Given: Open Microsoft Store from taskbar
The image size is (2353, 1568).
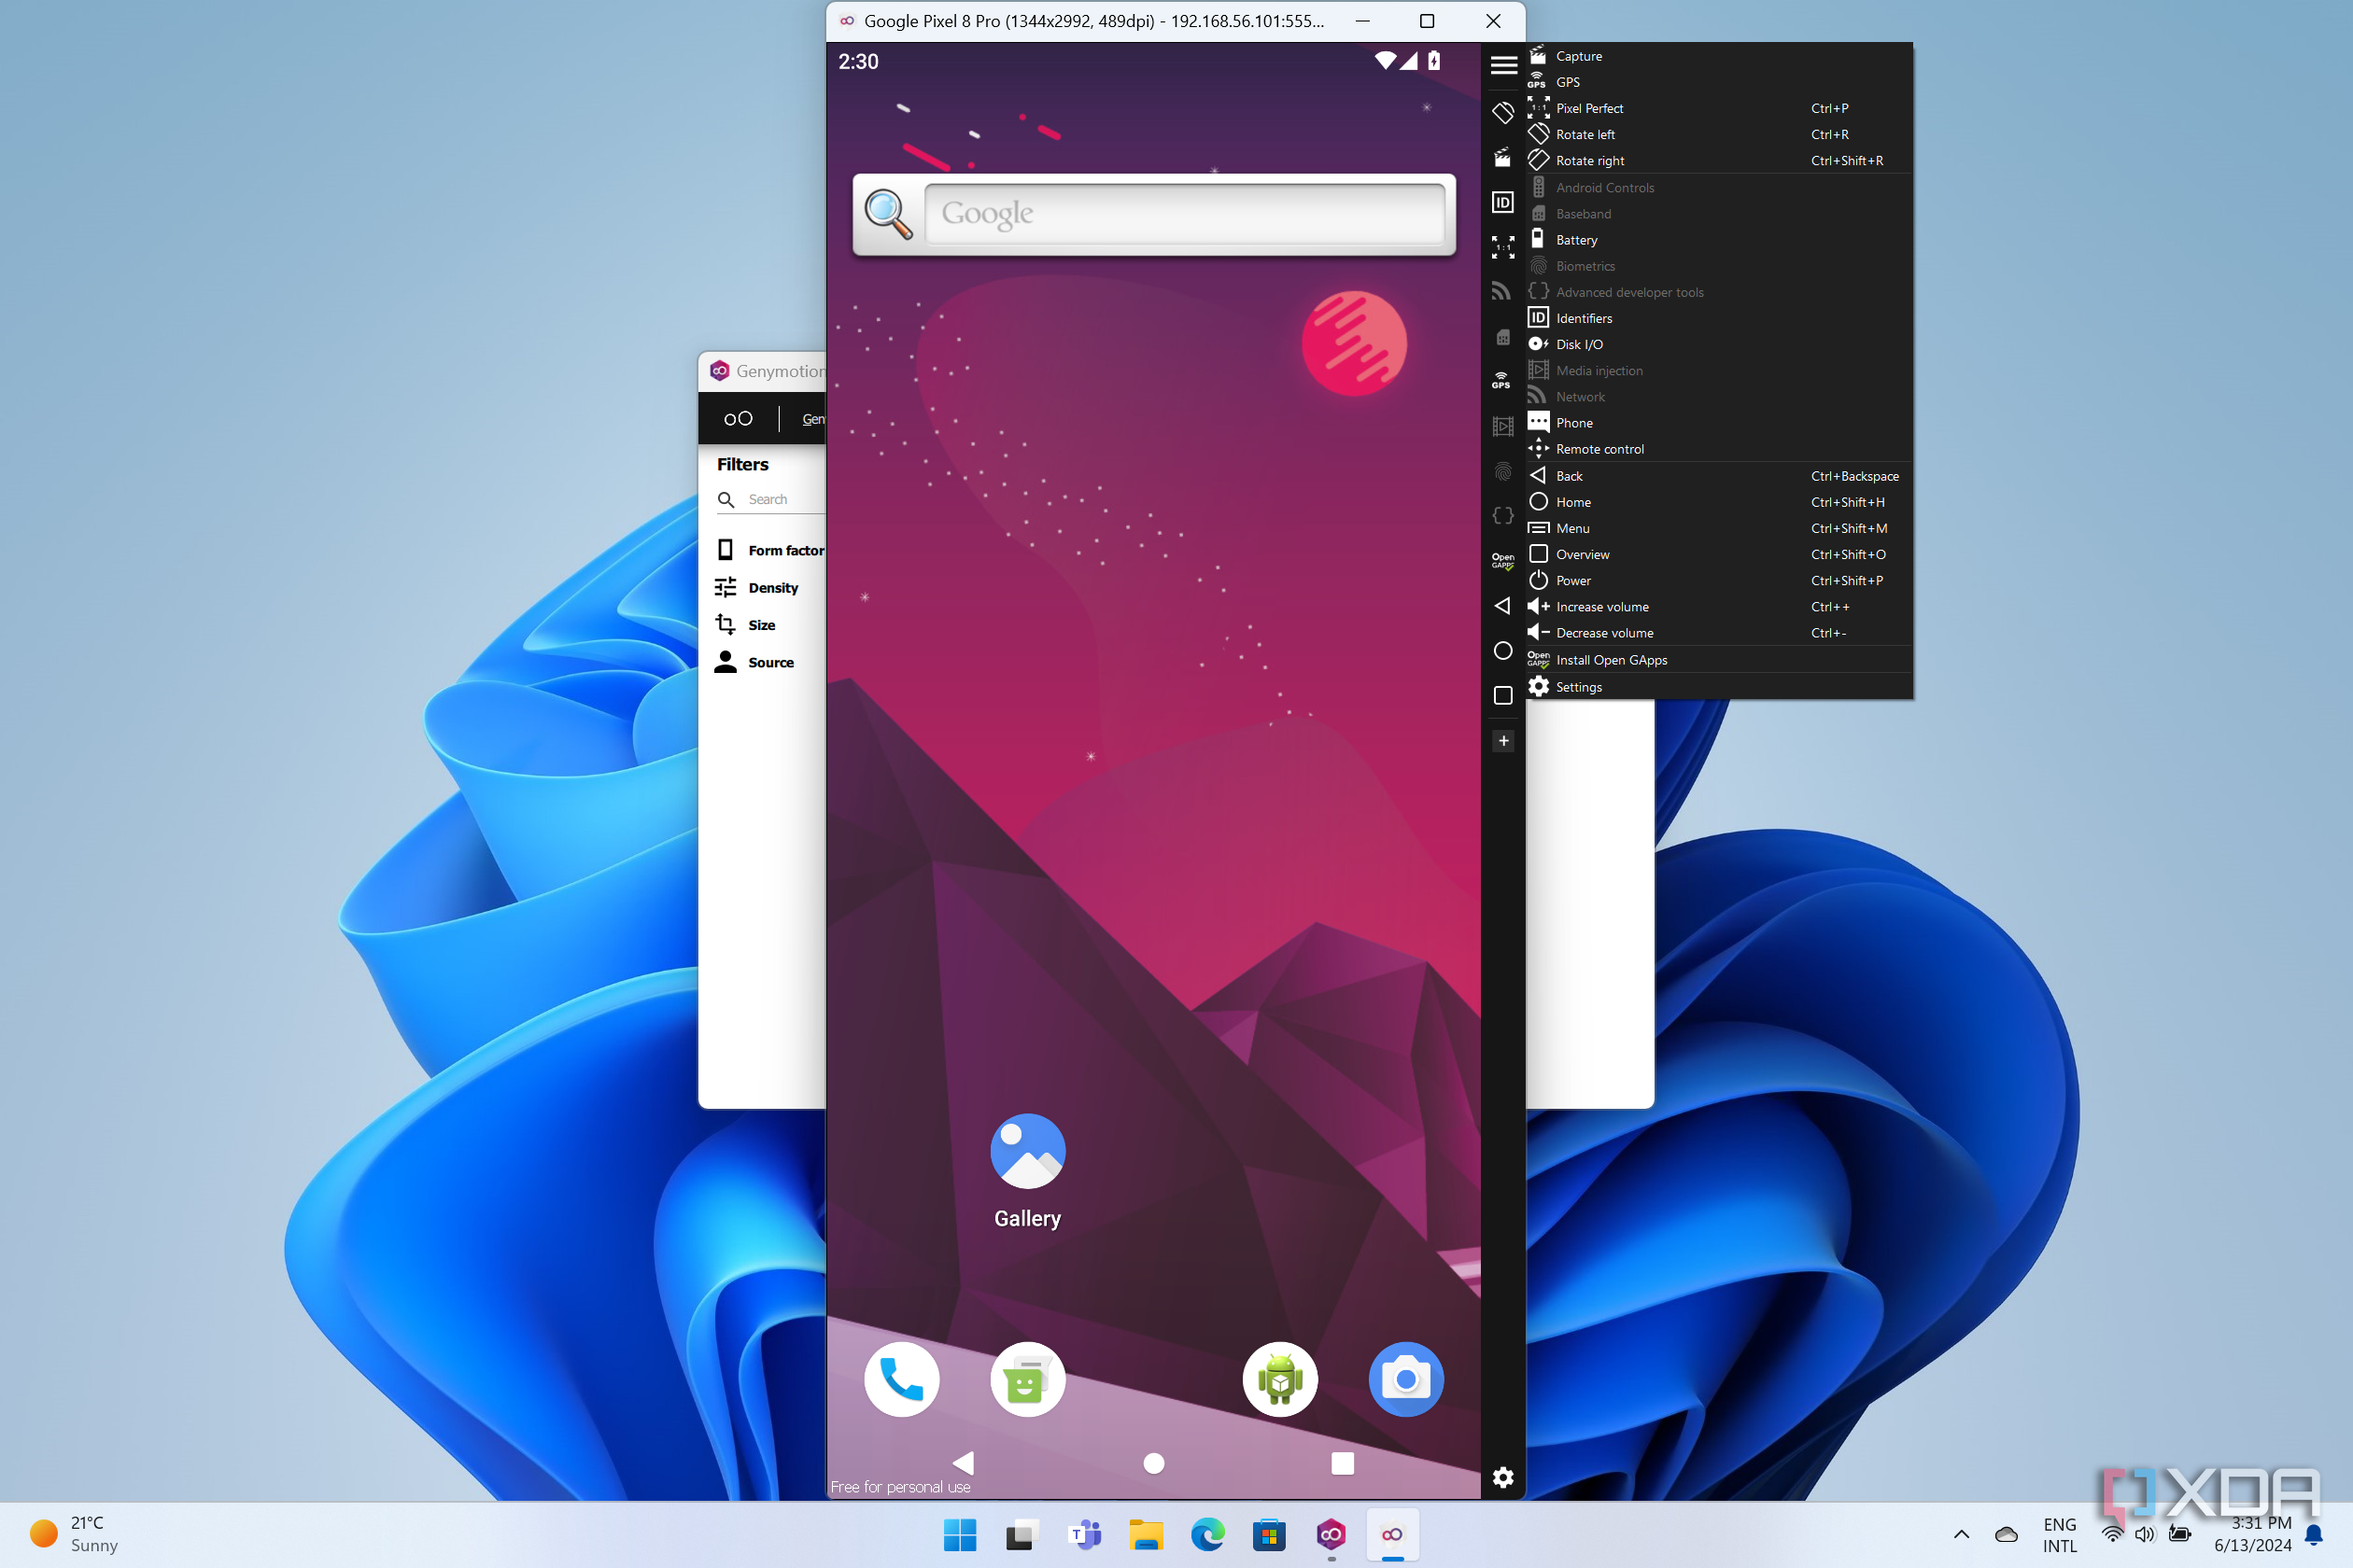Looking at the screenshot, I should [1269, 1534].
